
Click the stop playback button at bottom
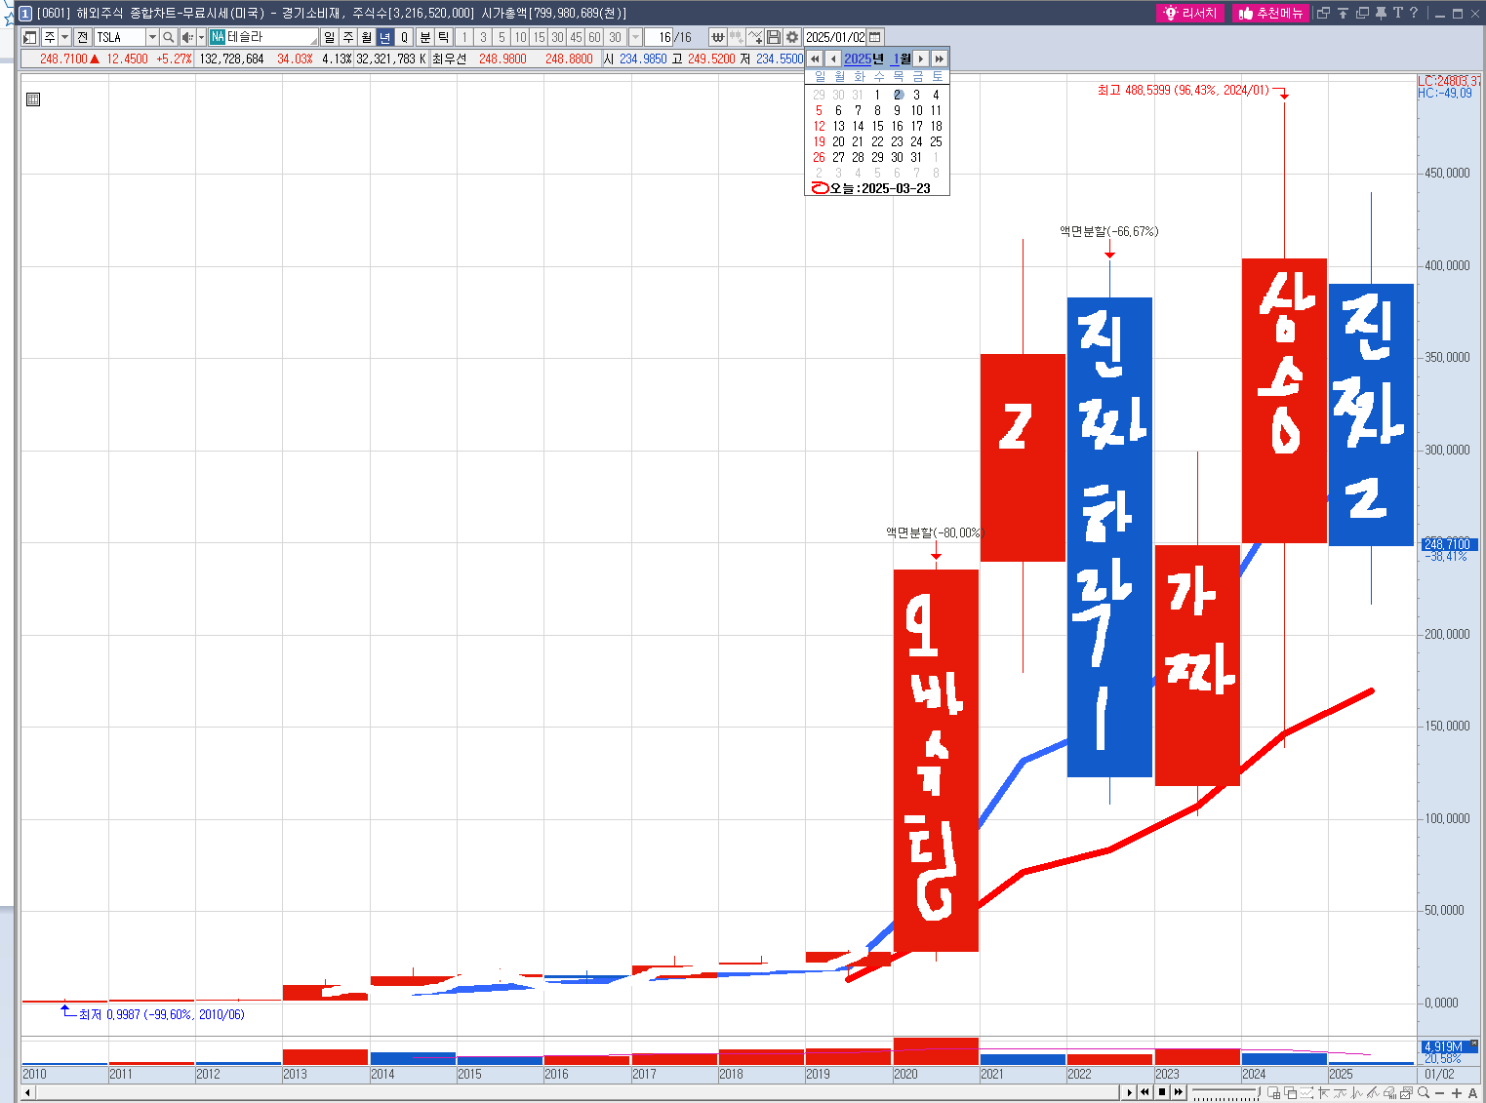[x=1162, y=1092]
